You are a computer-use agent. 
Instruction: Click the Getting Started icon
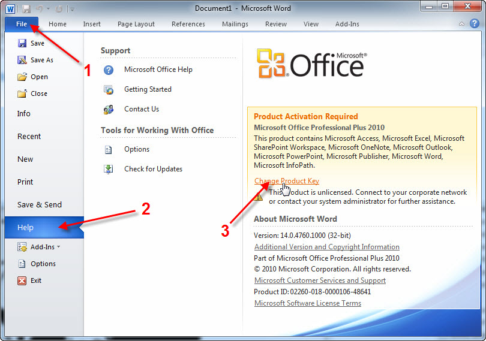pos(109,90)
